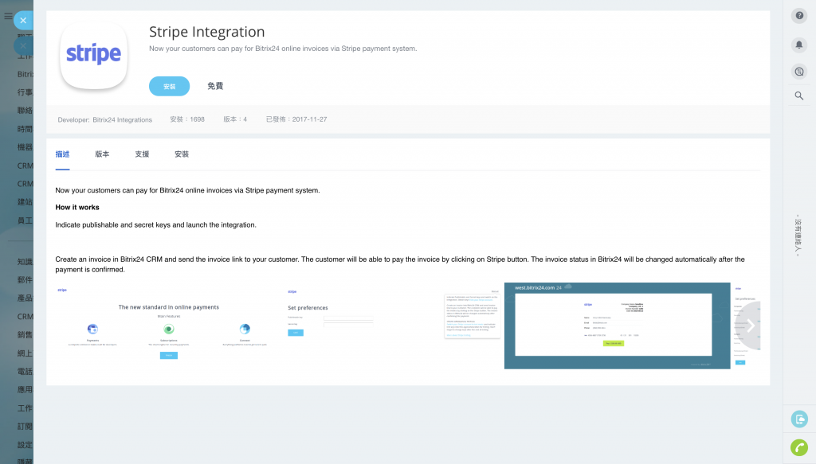Open the 知識 item in left menu

pos(25,262)
